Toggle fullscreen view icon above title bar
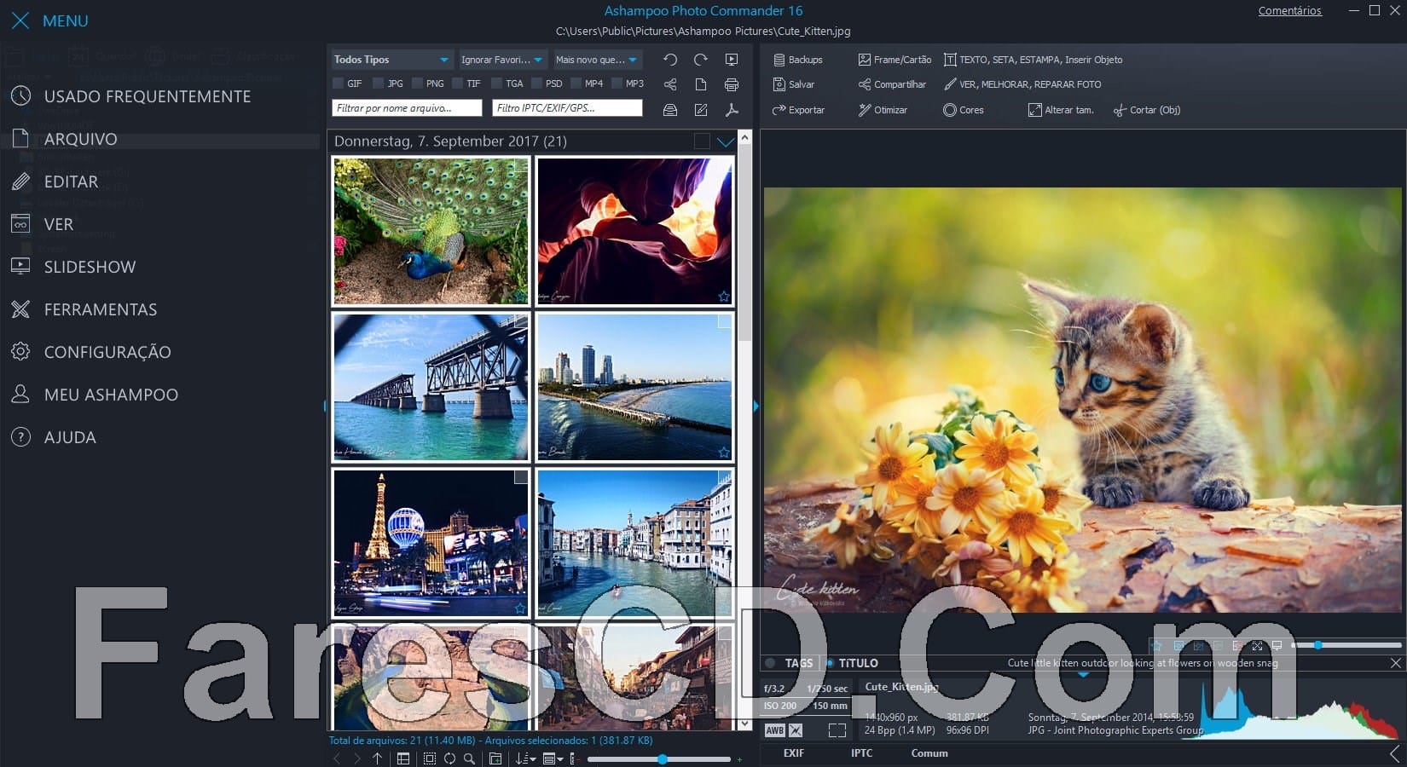The width and height of the screenshot is (1407, 767). (1257, 646)
